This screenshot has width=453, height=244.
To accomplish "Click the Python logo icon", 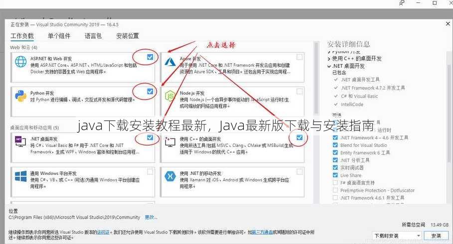I will (21, 96).
